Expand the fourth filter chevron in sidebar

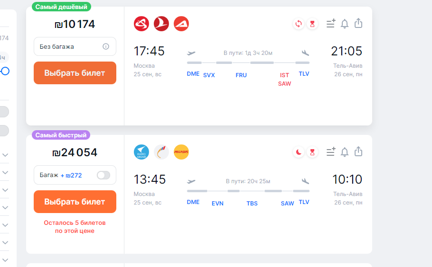(5, 207)
